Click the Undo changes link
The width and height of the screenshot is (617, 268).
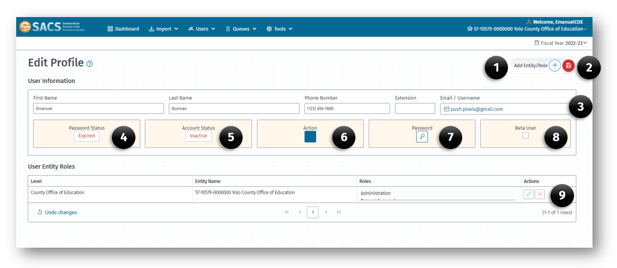[57, 212]
